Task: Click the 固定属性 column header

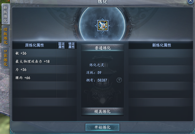Action: (x=62, y=45)
